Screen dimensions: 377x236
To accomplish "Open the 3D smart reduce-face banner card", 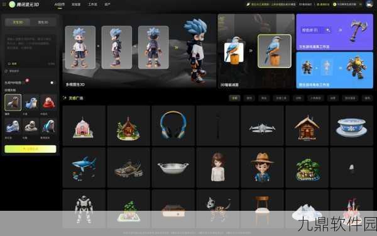I will click(x=256, y=51).
